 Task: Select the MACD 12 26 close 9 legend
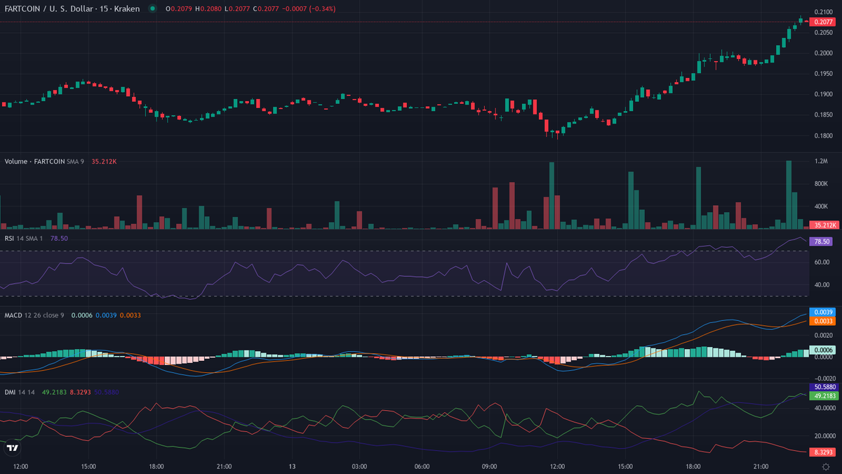[x=34, y=315]
